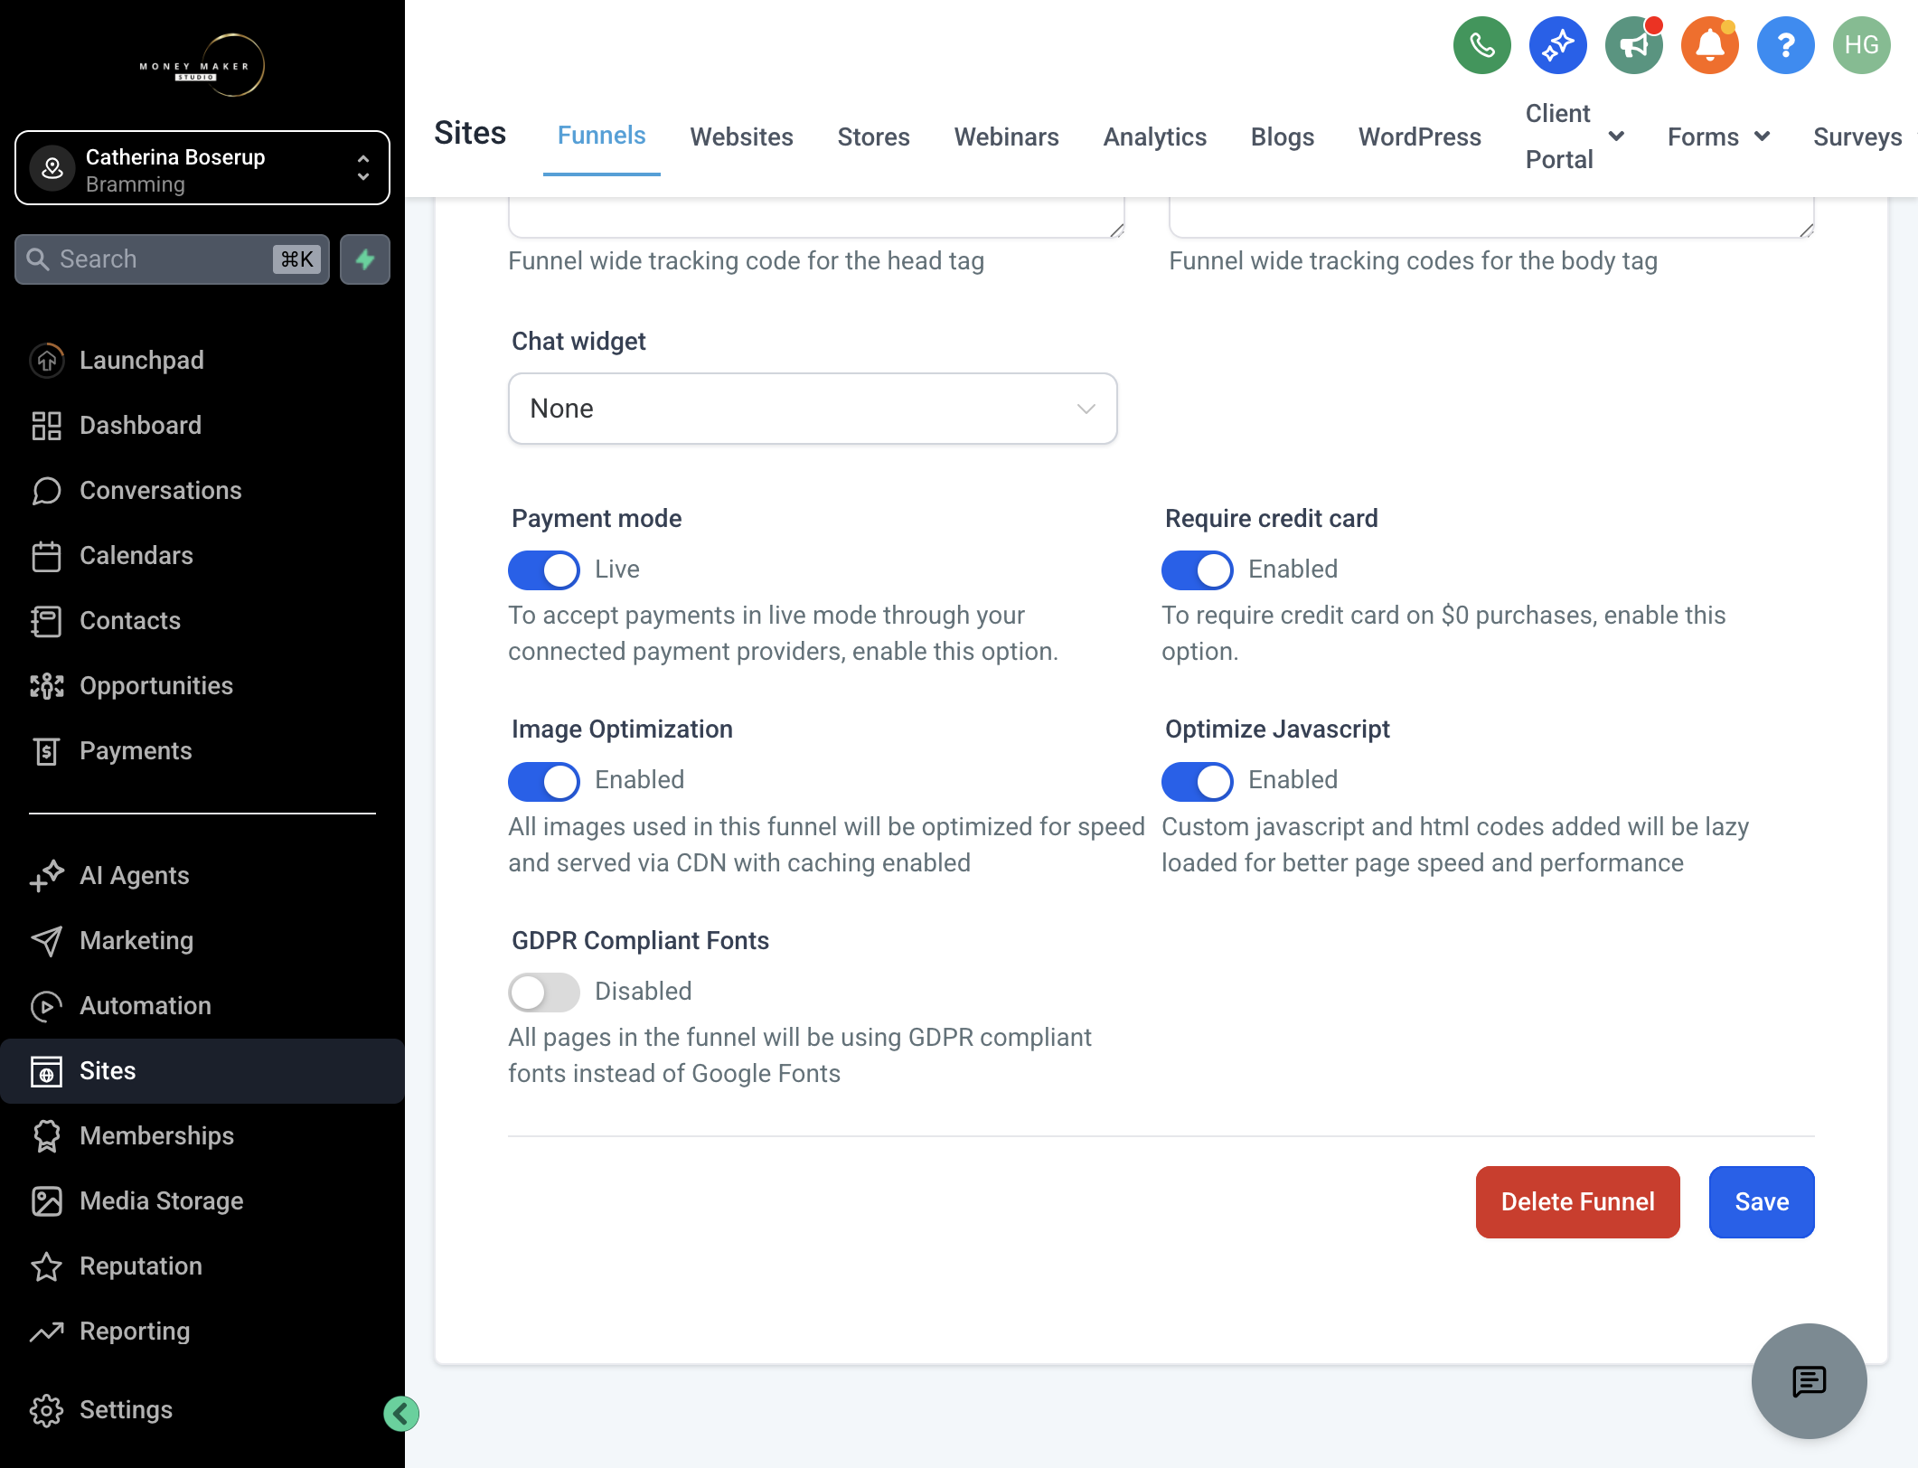Click the head tag tracking code textarea
The image size is (1918, 1468).
(x=817, y=217)
